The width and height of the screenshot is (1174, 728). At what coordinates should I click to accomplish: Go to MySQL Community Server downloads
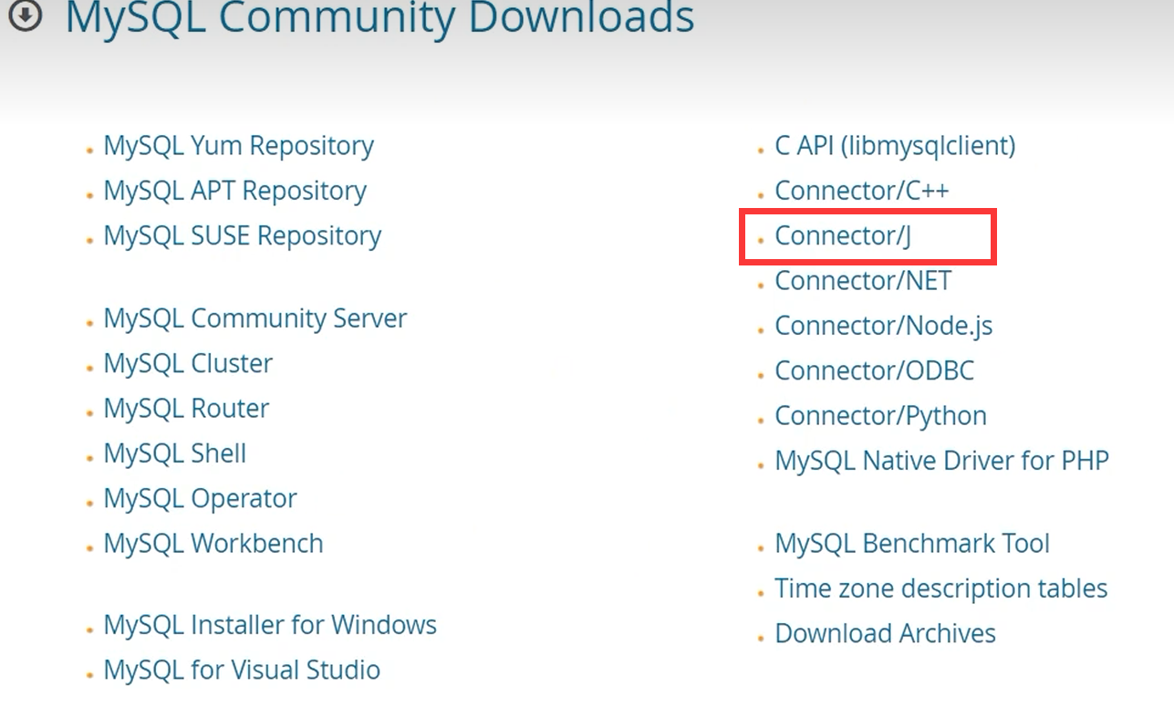click(x=255, y=318)
